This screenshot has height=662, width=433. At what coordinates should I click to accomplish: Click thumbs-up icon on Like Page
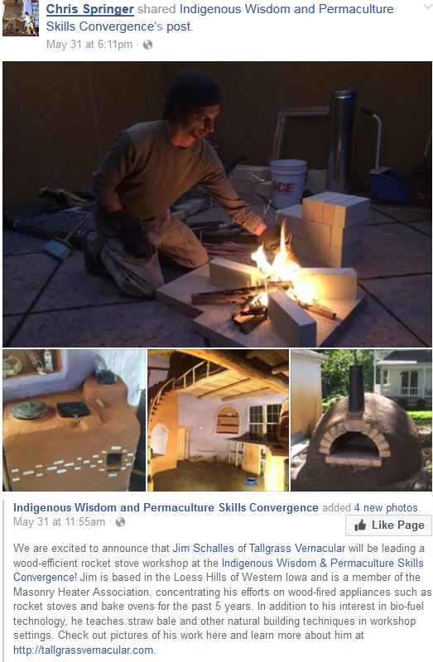(x=360, y=525)
